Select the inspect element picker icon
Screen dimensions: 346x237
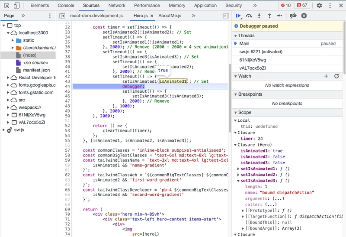(6, 6)
